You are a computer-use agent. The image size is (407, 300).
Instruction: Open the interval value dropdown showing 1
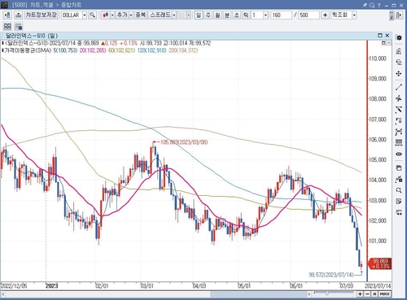265,15
